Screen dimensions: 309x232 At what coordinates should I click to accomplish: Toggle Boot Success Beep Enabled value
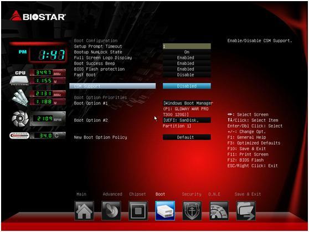pyautogui.click(x=187, y=63)
